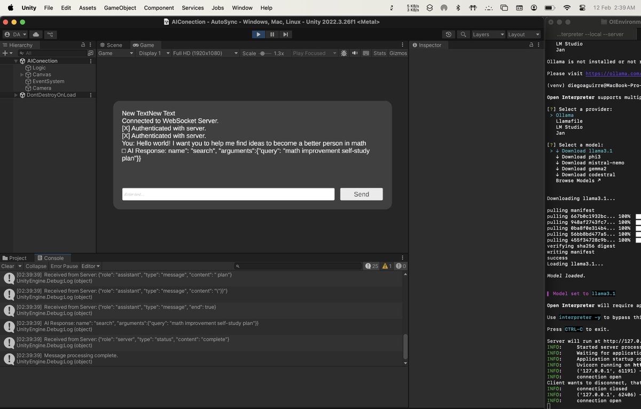Open the Undo History icon
641x409 pixels.
click(x=449, y=34)
